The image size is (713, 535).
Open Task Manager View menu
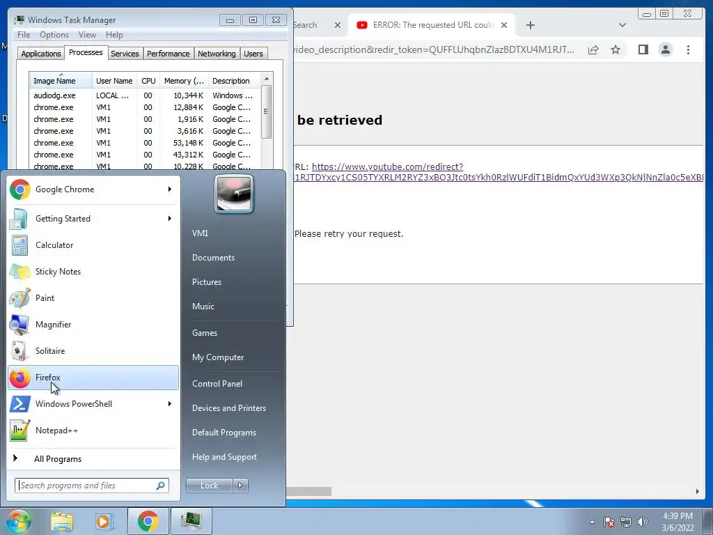(x=87, y=35)
